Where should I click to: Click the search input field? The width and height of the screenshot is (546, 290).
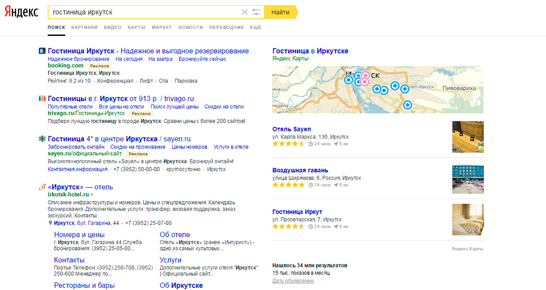pos(146,12)
